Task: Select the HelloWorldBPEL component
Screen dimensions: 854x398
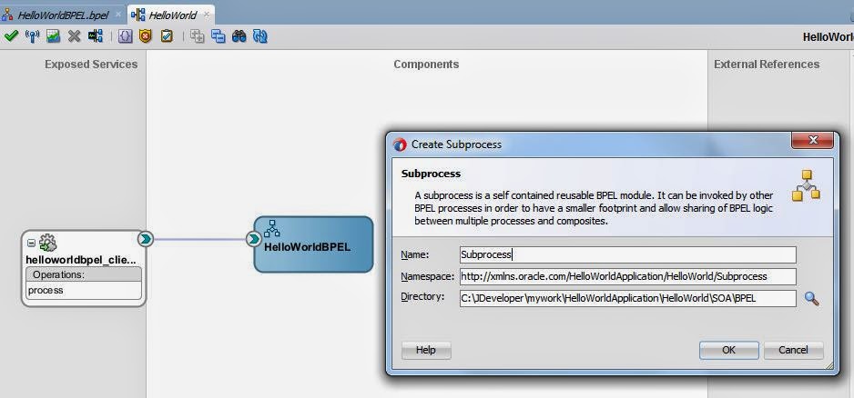Action: click(314, 244)
